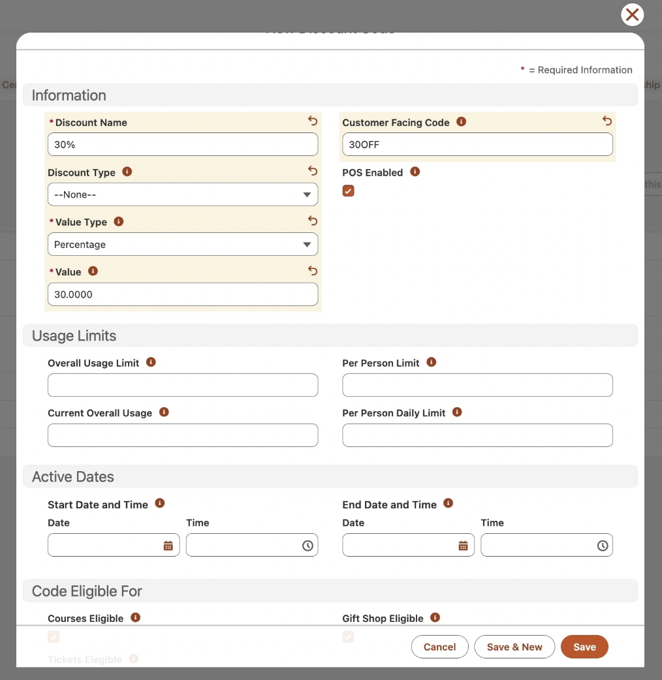Click info icon beside Overall Usage Limit
Image resolution: width=662 pixels, height=680 pixels.
151,362
